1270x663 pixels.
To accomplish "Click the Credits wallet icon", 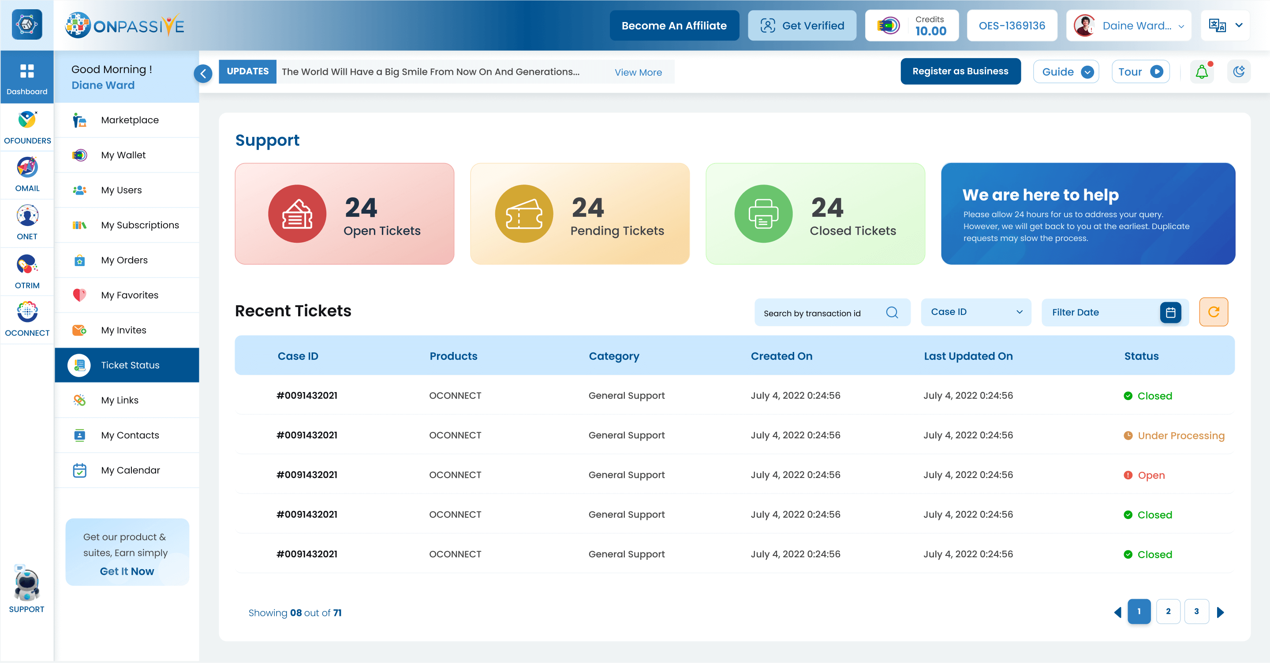I will pos(889,25).
